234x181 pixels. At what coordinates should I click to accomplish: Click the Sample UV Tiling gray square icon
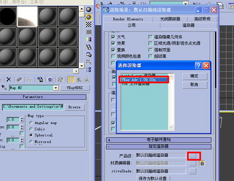[x=89, y=32]
